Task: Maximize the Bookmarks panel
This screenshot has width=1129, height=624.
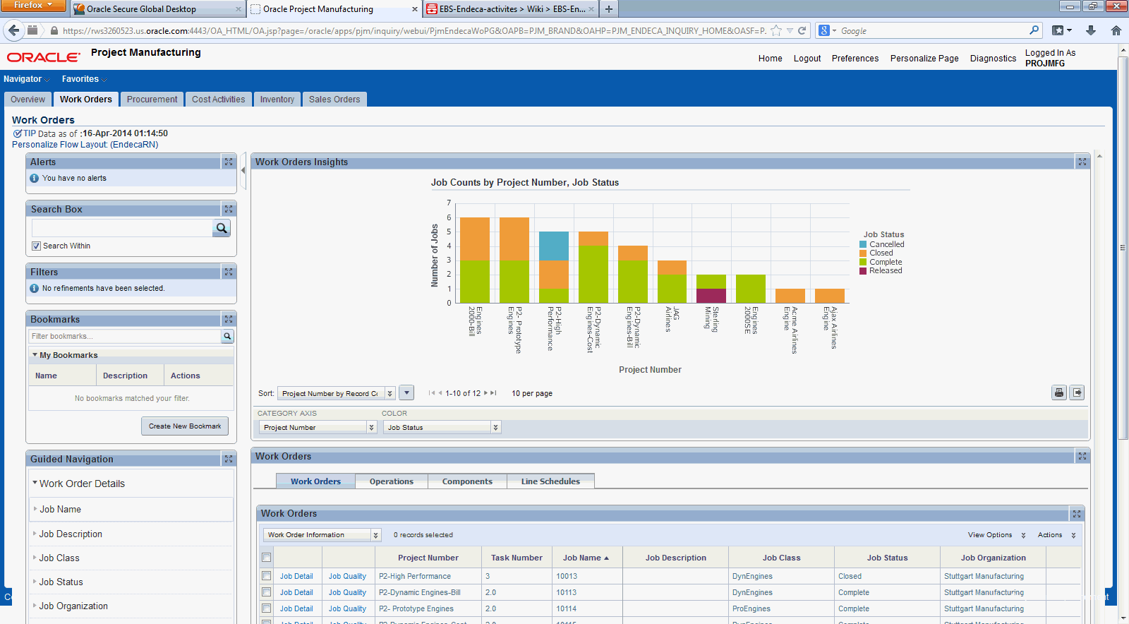Action: (229, 319)
